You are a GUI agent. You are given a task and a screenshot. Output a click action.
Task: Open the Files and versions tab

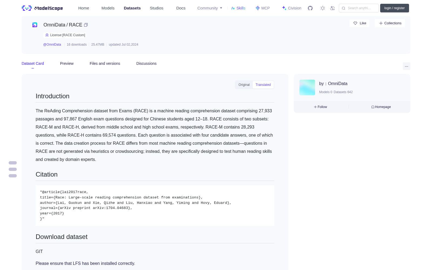coord(105,63)
